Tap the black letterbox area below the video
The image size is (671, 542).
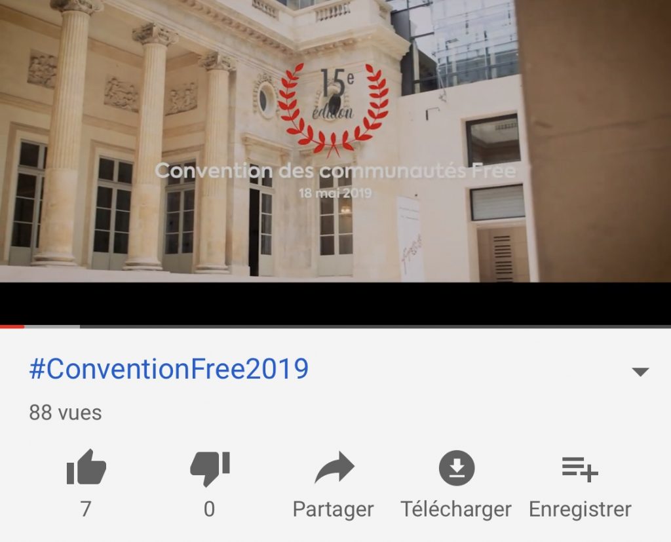pyautogui.click(x=335, y=303)
